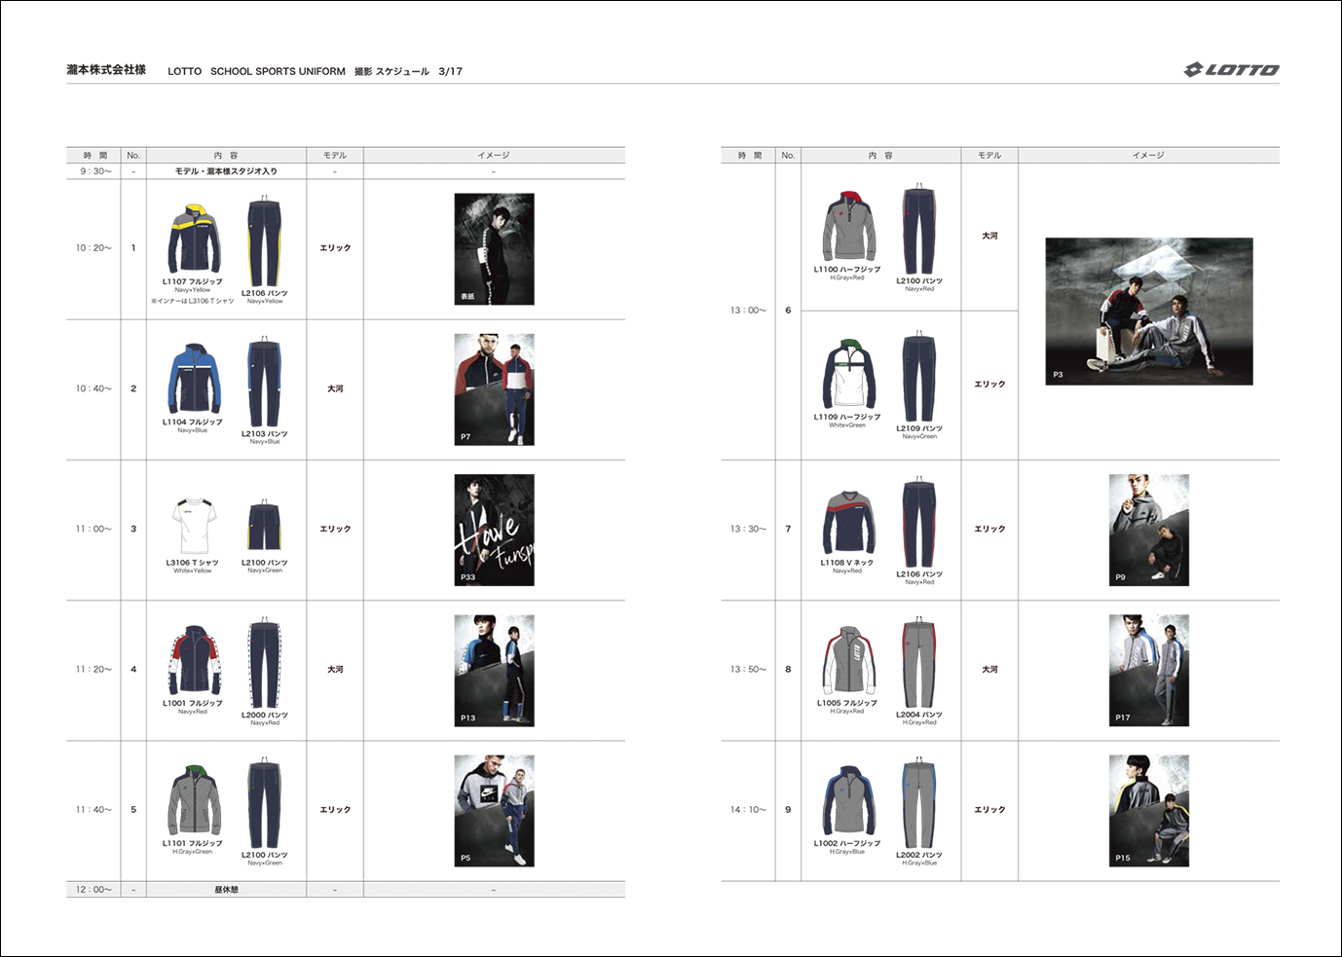The image size is (1342, 957).
Task: Select the 'L1005 フルジップ' label
Action: (847, 703)
